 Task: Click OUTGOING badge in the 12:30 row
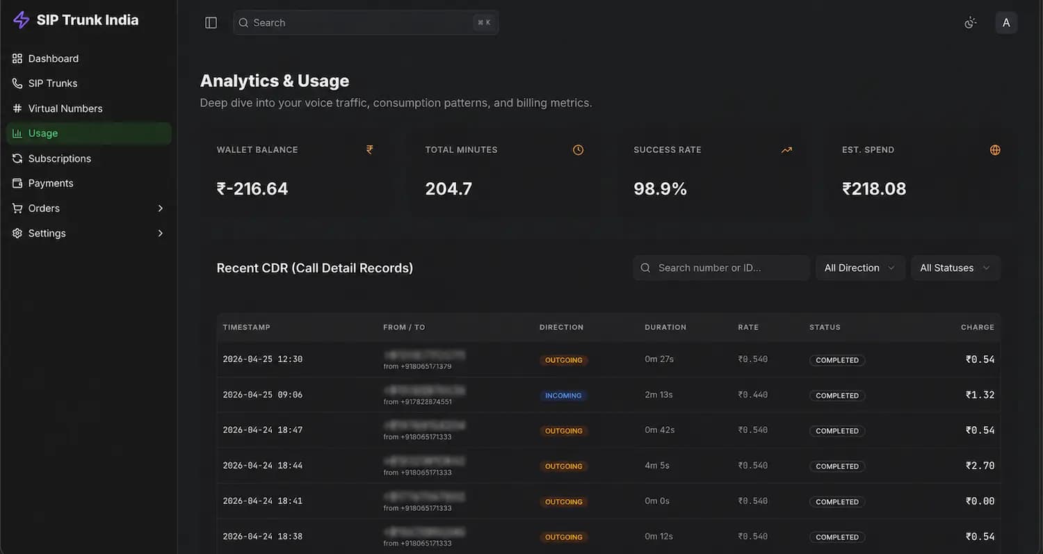[564, 360]
